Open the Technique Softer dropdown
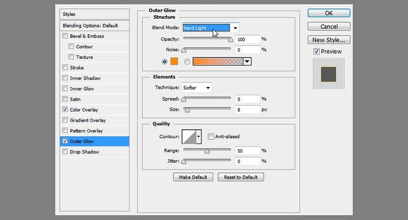The image size is (408, 220). (197, 88)
